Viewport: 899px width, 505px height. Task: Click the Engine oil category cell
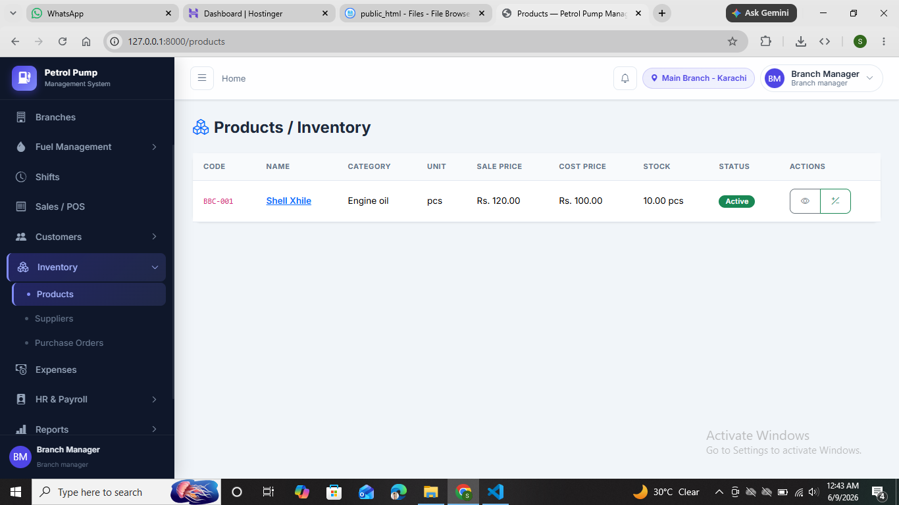[x=369, y=201]
